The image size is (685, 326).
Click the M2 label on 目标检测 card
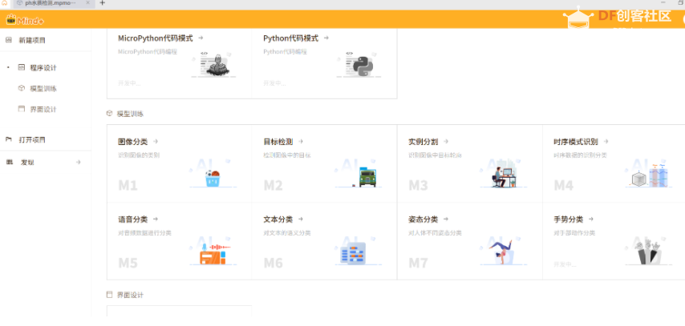tap(273, 186)
